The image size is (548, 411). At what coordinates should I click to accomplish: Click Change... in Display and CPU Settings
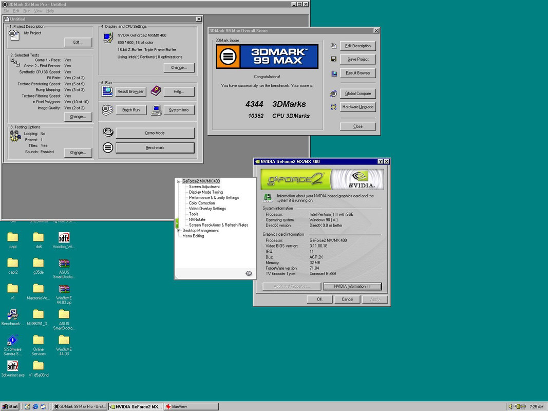179,67
